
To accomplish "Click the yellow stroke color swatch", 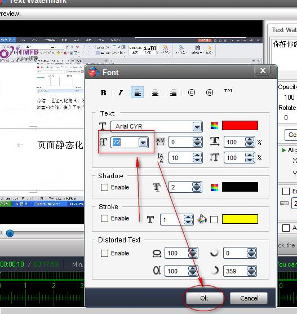I will point(240,219).
